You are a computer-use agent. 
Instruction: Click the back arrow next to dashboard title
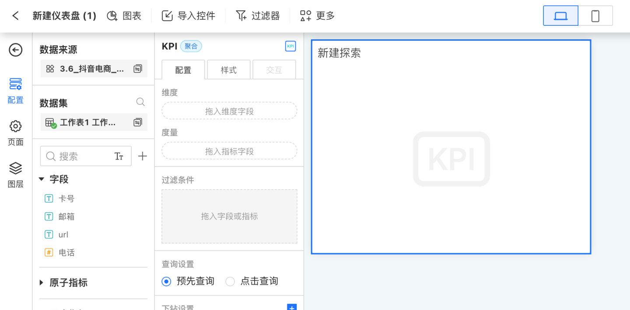click(16, 16)
